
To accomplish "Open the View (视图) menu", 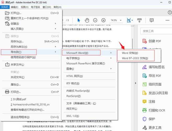I will pyautogui.click(x=25, y=7).
